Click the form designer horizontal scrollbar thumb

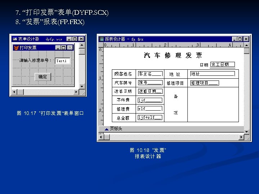coord(21,92)
